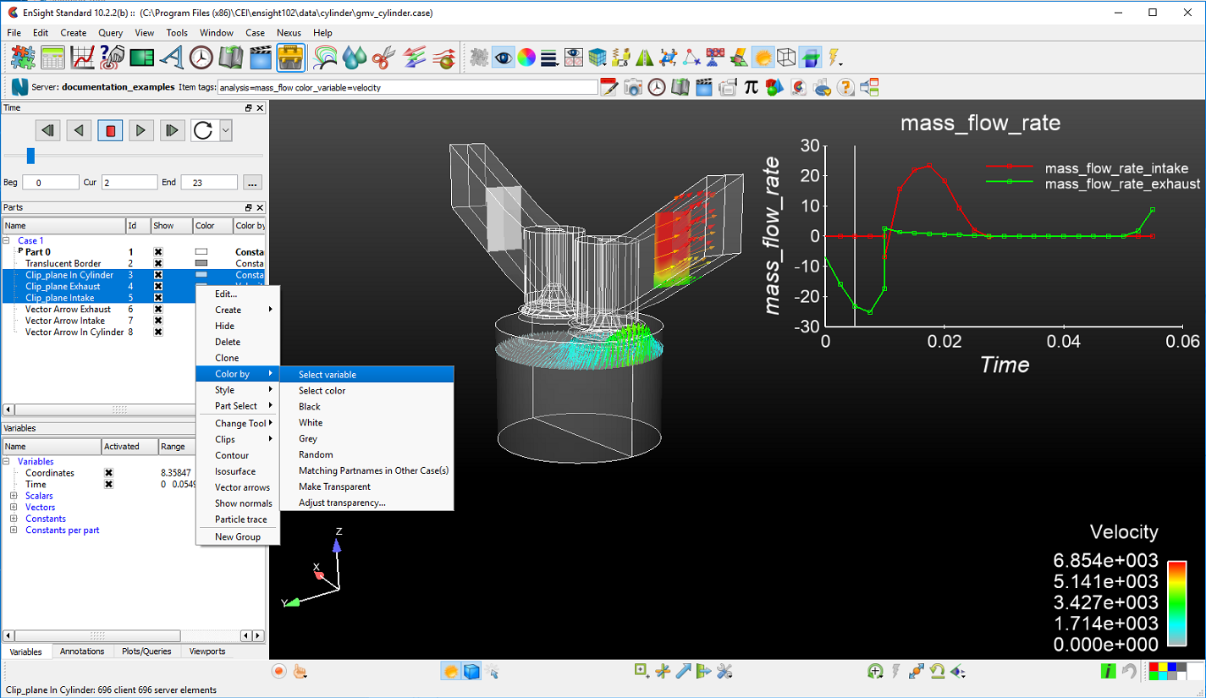The height and width of the screenshot is (698, 1206).
Task: Expand the Scalars variable group
Action: [14, 496]
